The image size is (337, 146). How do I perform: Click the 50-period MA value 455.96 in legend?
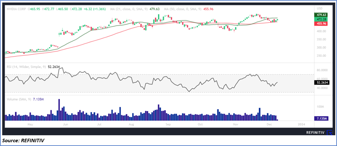tap(208, 9)
